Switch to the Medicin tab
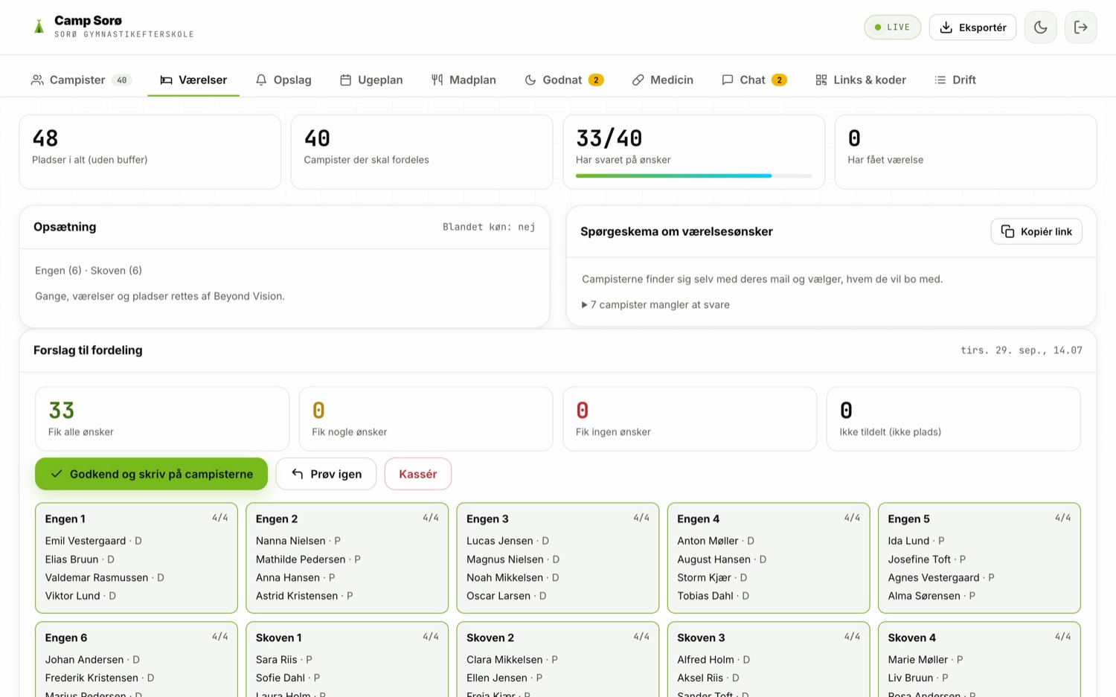This screenshot has height=697, width=1116. (x=662, y=80)
